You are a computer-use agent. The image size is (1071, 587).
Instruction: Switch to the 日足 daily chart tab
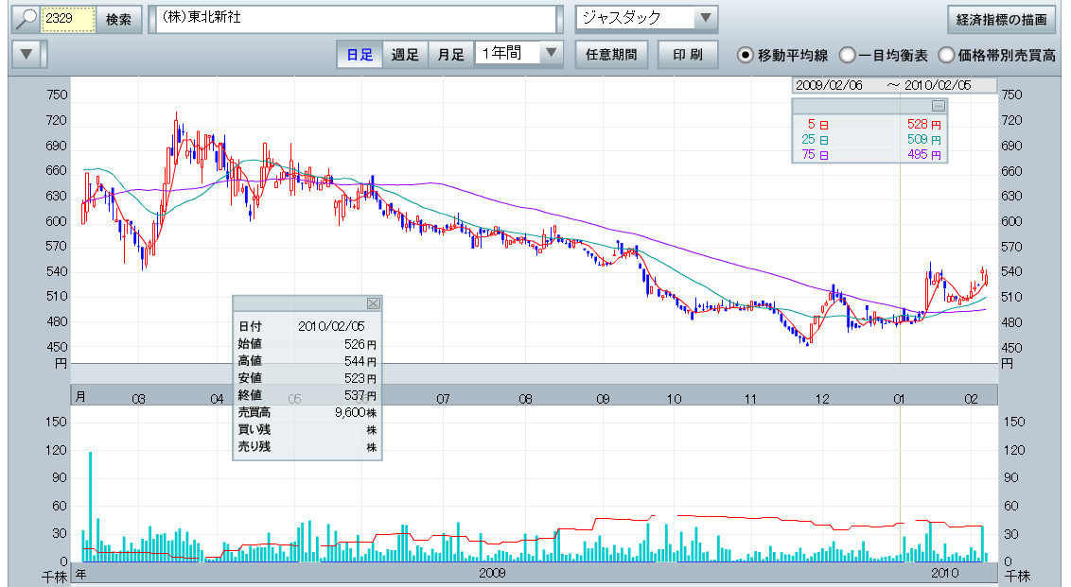pos(360,55)
